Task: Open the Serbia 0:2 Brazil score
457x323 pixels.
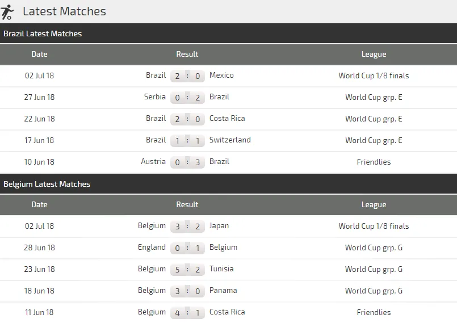Action: 187,97
